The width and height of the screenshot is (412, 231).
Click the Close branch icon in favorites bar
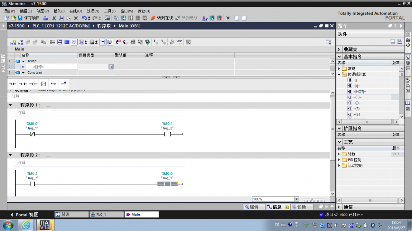(x=64, y=84)
